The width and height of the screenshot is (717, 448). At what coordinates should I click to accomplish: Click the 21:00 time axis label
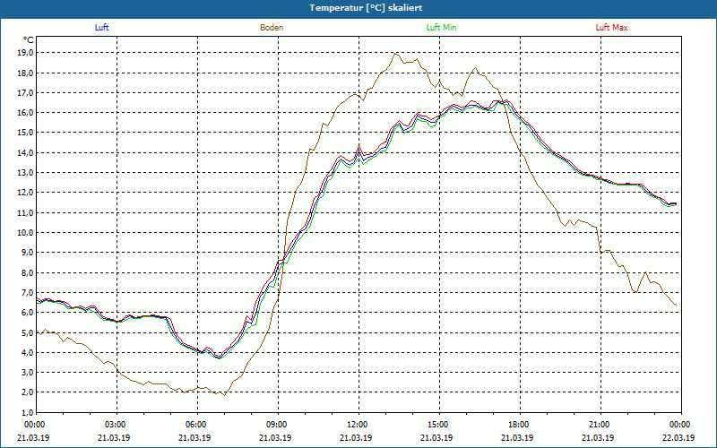600,425
